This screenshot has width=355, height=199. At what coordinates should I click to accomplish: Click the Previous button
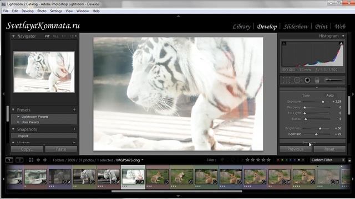point(296,149)
